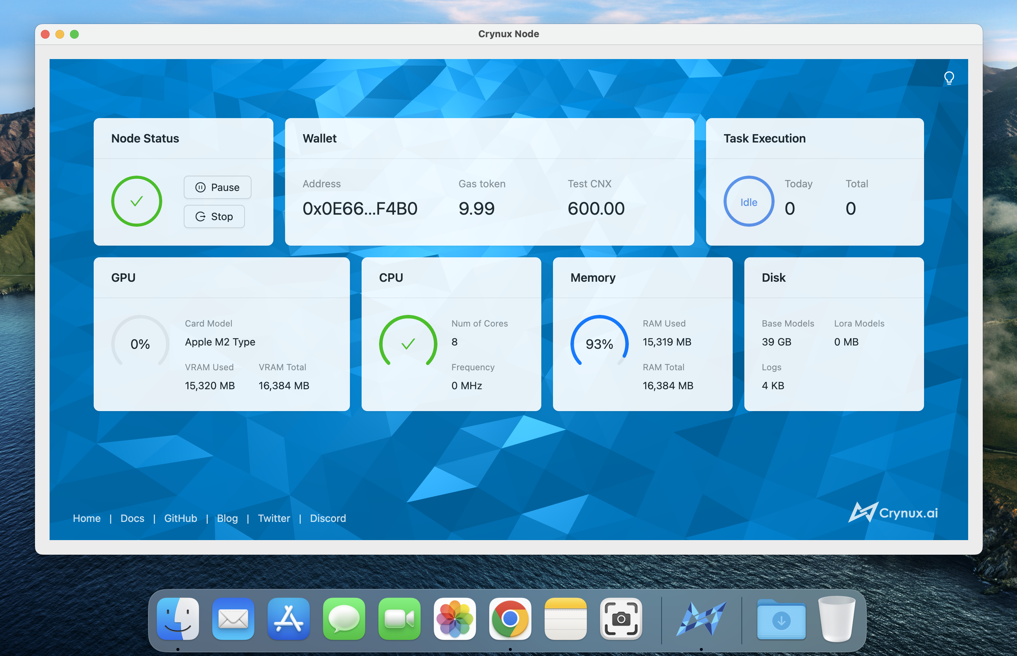
Task: Open the Screenshot app in the Dock
Action: [x=621, y=618]
